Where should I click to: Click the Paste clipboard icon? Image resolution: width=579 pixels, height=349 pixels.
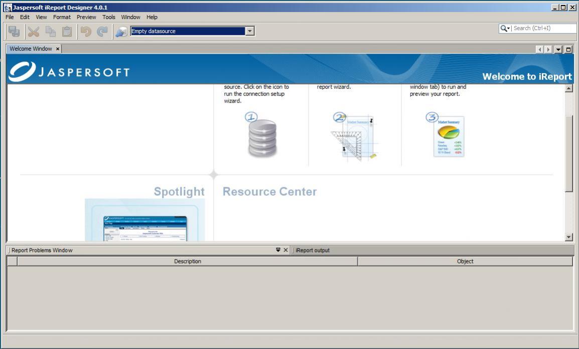[67, 32]
